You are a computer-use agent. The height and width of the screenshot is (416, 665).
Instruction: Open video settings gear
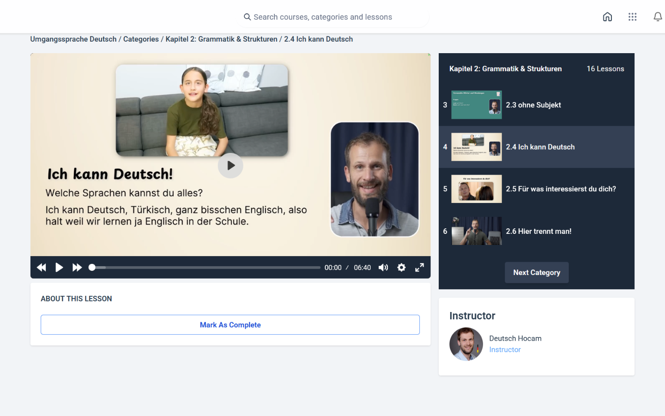[x=401, y=268]
